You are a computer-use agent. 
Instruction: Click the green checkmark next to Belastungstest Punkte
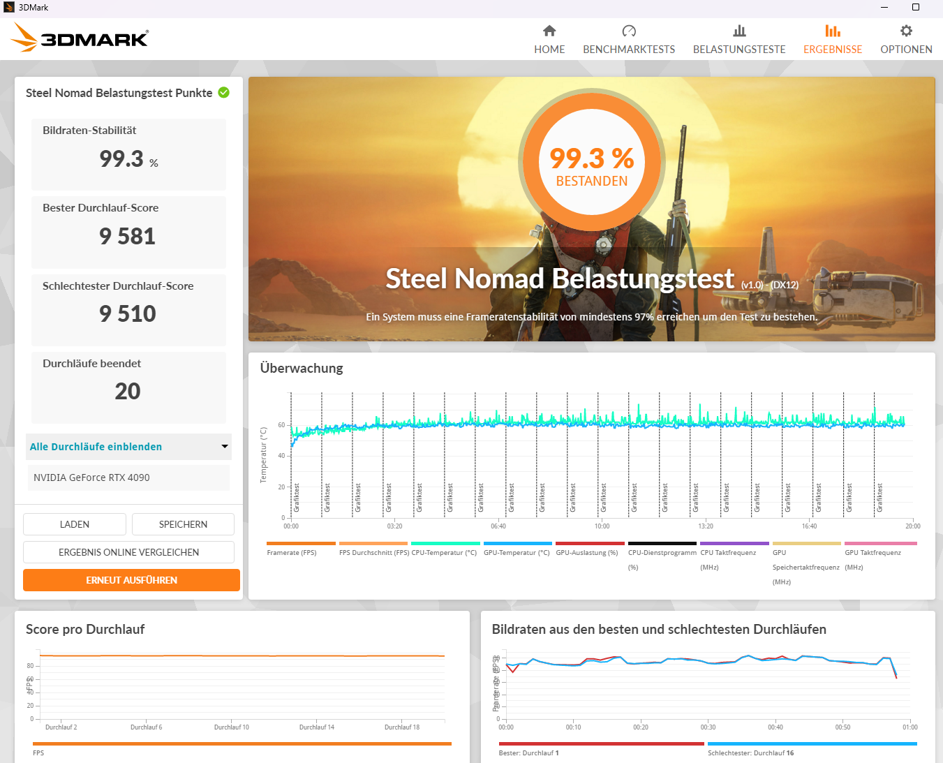click(x=224, y=92)
